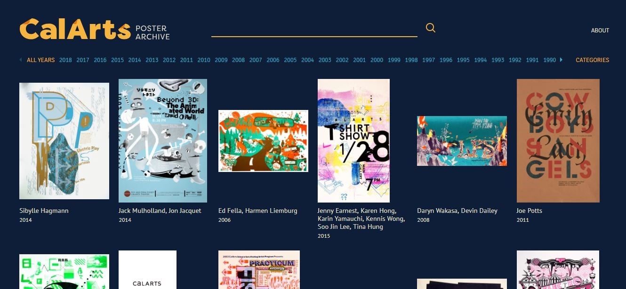The height and width of the screenshot is (289, 626).
Task: Open the Categories filter
Action: tap(593, 60)
